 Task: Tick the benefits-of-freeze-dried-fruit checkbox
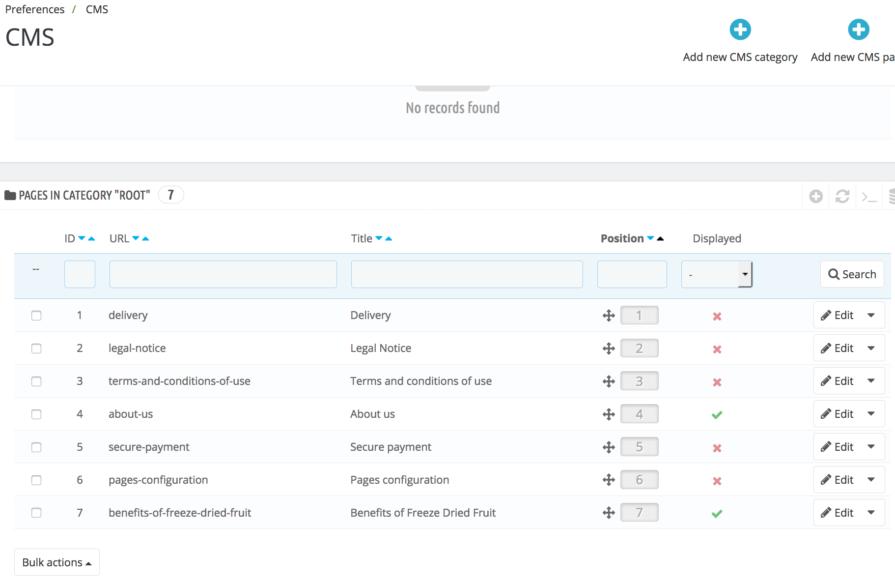[36, 513]
